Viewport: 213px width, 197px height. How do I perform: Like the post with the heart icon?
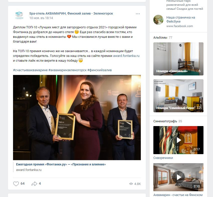click(x=16, y=184)
